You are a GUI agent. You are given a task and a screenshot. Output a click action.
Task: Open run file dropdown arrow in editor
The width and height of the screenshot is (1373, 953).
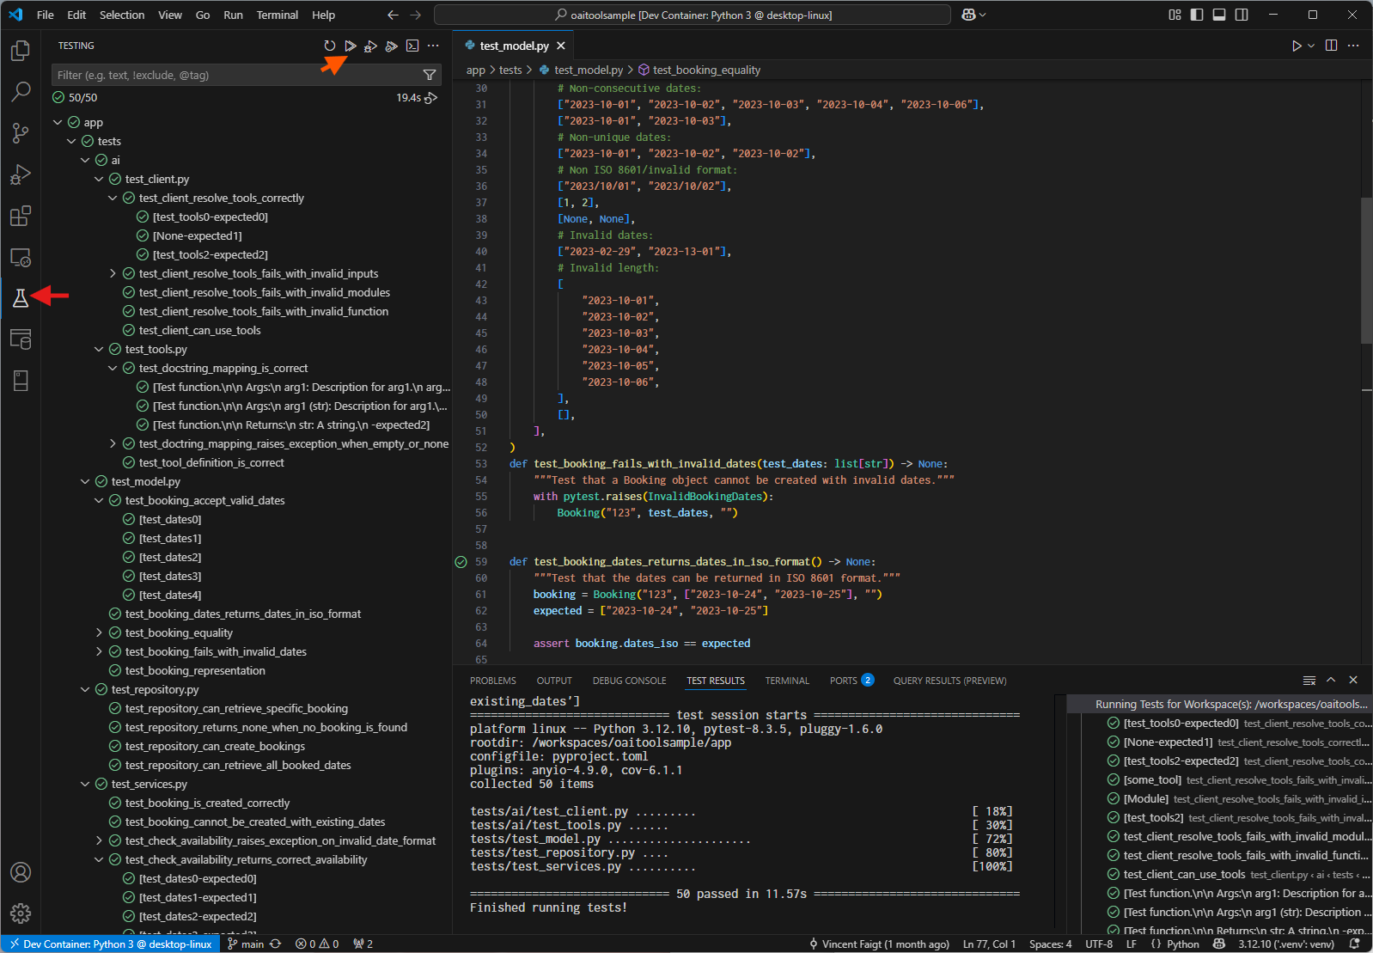[1311, 46]
